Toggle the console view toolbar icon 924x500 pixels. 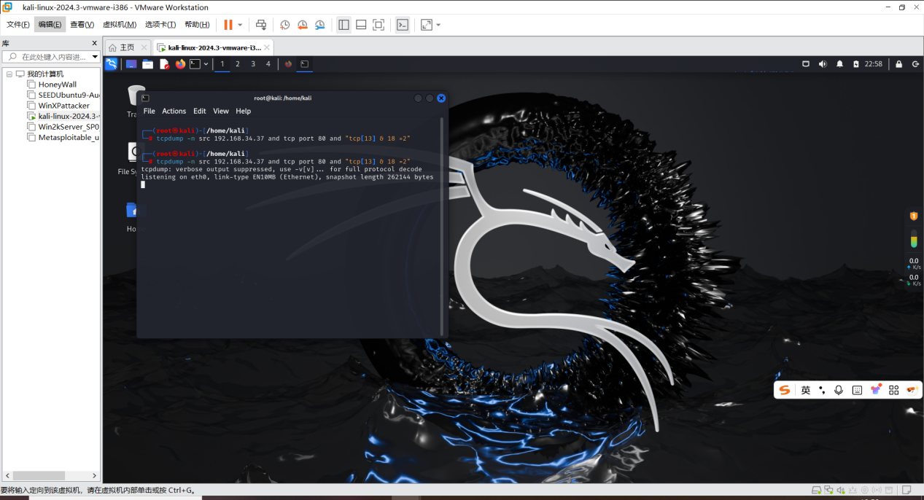pyautogui.click(x=403, y=25)
